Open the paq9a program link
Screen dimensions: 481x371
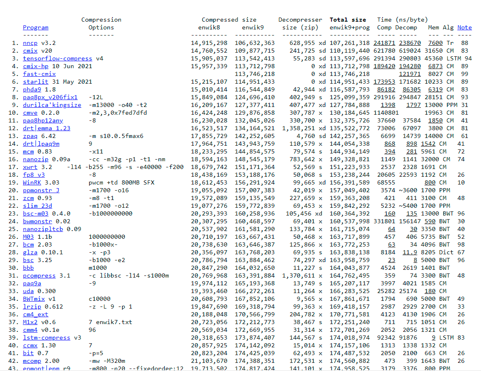click(x=32, y=283)
